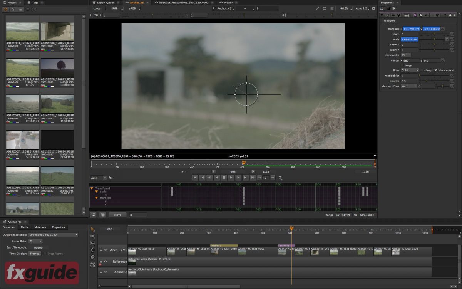Toggle the clamp checkbox
Viewport: 462px width, 289px height.
point(422,70)
